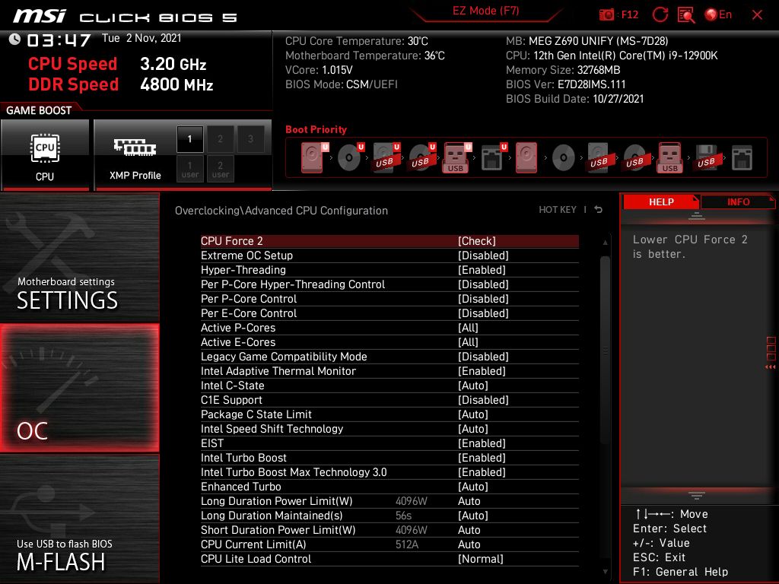The width and height of the screenshot is (779, 584).
Task: Toggle the CPU Game Boost button
Action: tap(45, 154)
